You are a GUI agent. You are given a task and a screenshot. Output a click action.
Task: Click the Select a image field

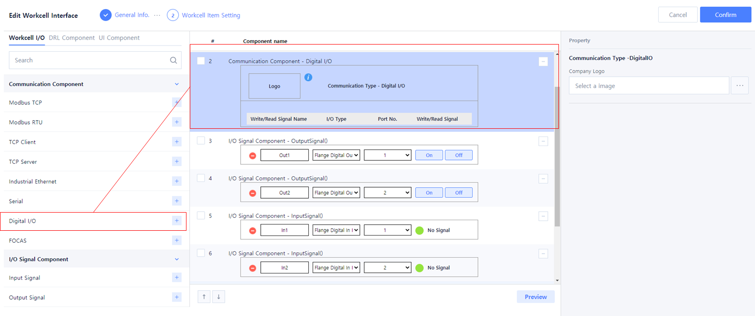click(649, 86)
